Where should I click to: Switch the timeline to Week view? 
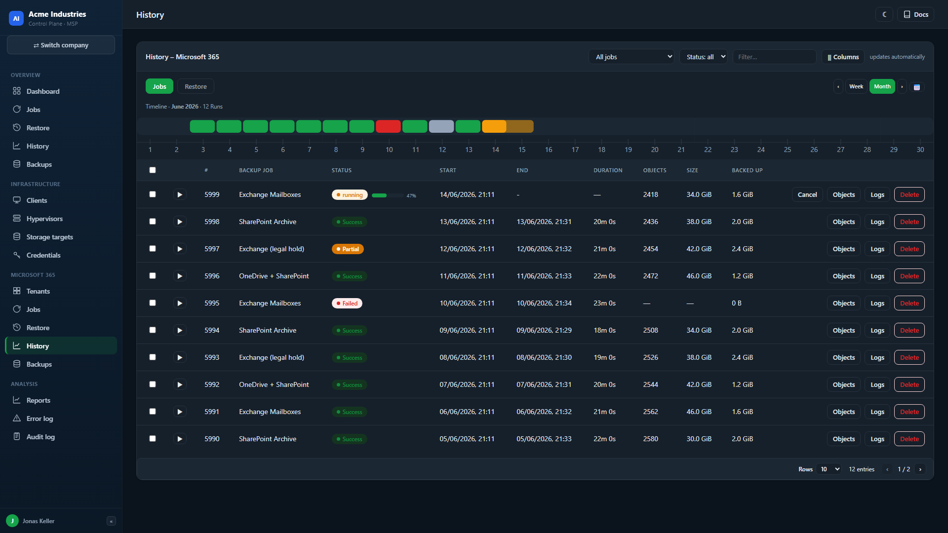click(x=856, y=86)
